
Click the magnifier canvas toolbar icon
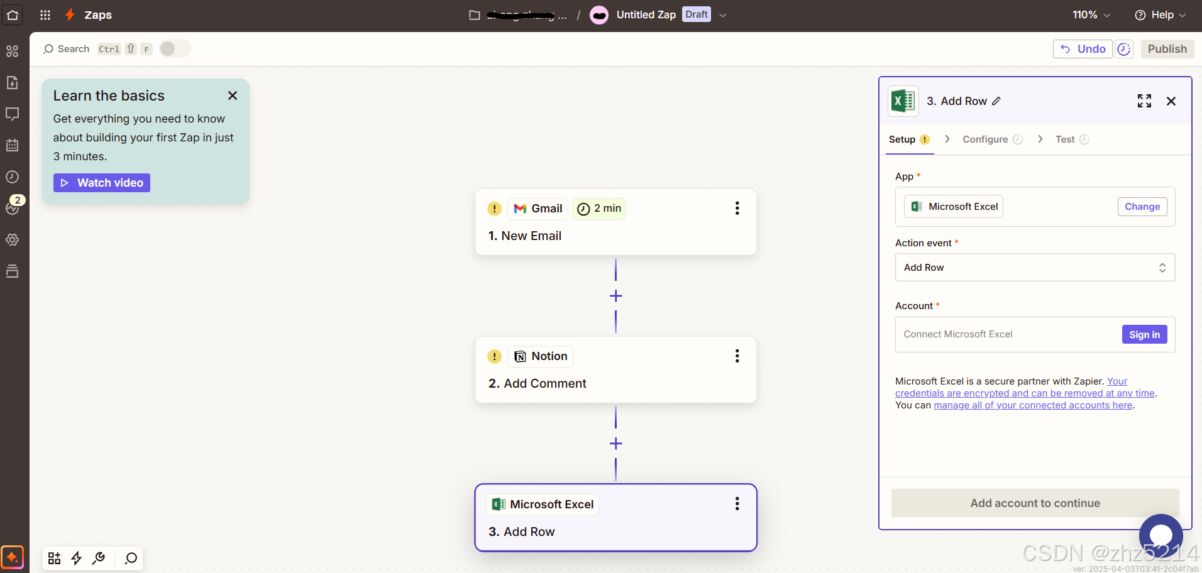tap(131, 558)
